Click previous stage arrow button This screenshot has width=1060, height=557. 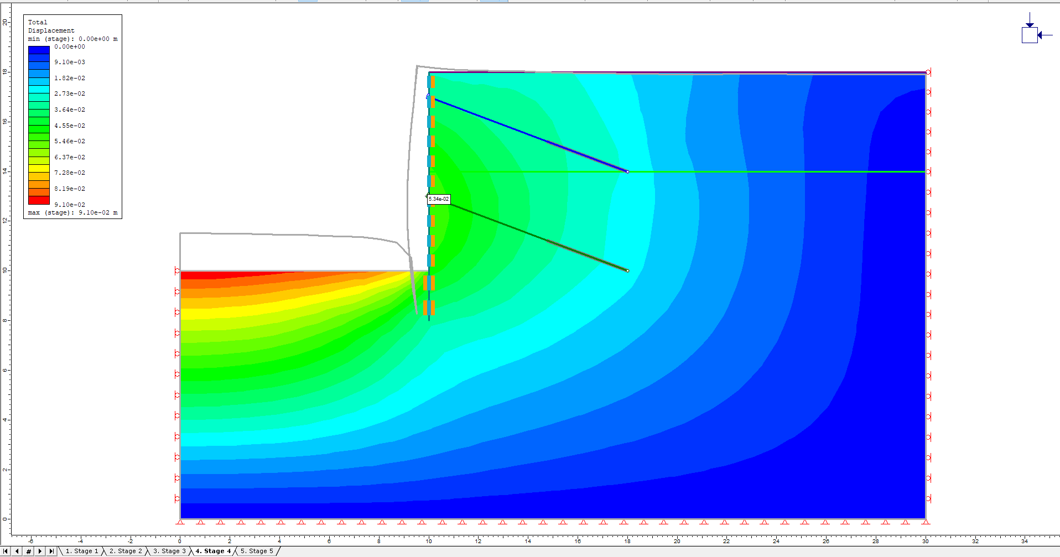tap(17, 551)
